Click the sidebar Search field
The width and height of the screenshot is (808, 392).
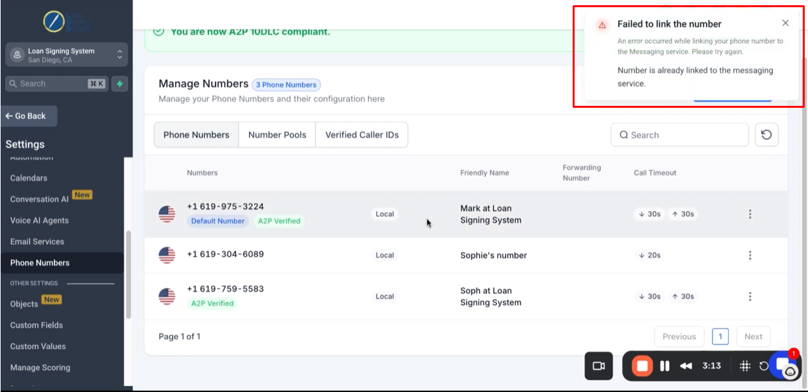[56, 84]
